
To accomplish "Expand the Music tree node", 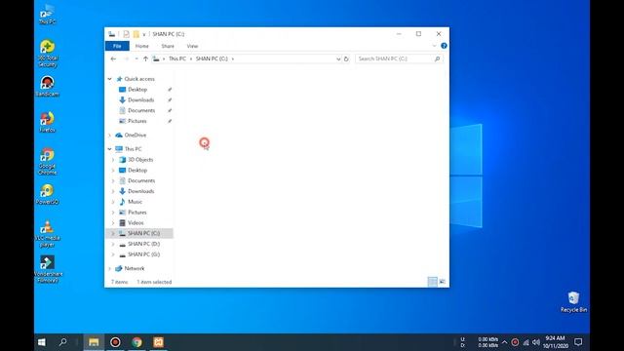I will [x=113, y=202].
